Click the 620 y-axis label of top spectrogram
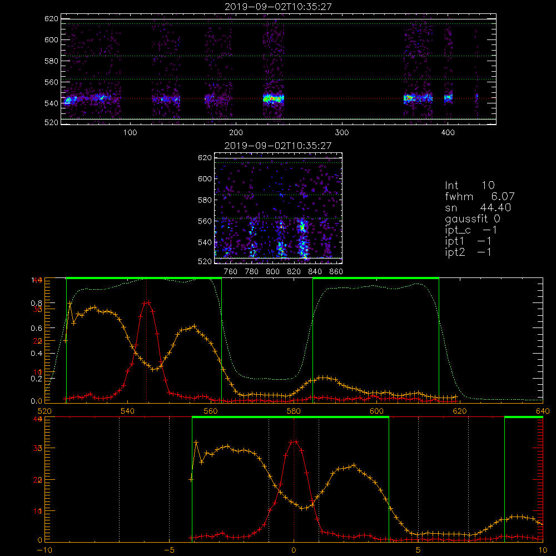 click(51, 18)
